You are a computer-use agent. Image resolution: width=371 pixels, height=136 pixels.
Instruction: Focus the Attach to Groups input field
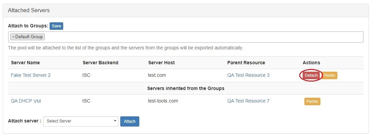point(204,37)
